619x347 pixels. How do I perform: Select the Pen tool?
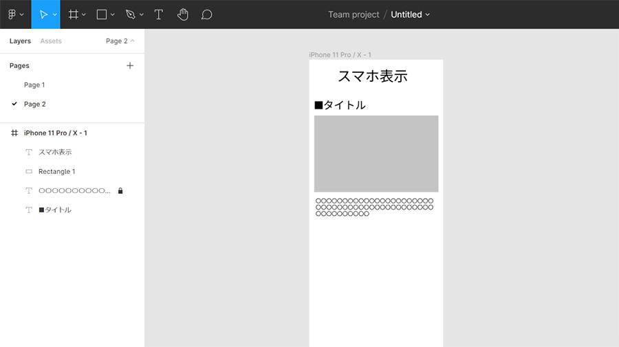pyautogui.click(x=130, y=14)
